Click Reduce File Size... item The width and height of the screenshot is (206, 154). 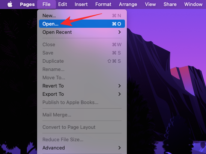click(82, 139)
